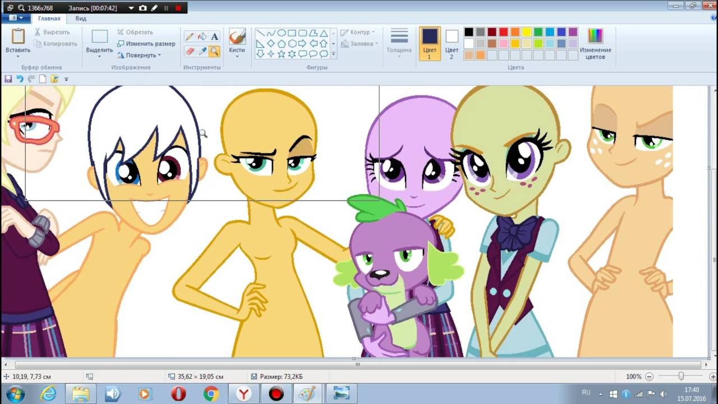Stop recording with the red button

(x=178, y=8)
